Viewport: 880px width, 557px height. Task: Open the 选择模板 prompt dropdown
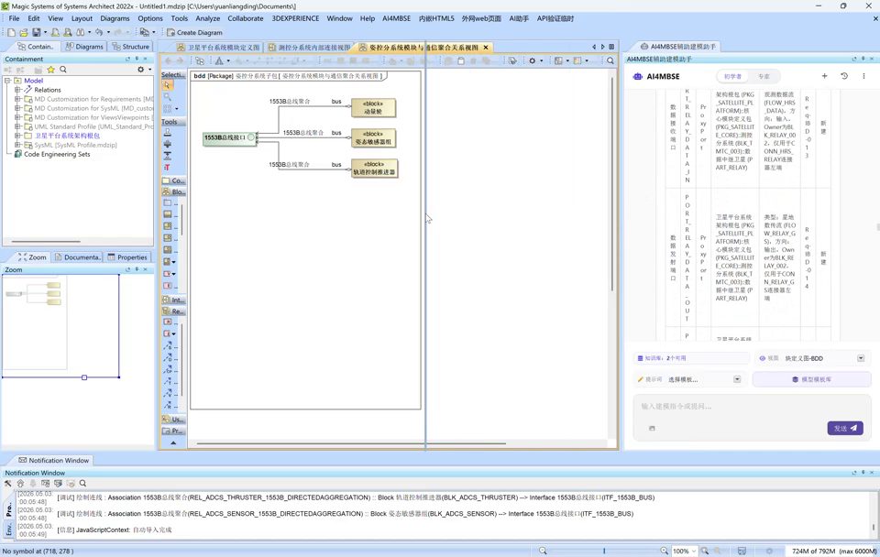click(737, 380)
